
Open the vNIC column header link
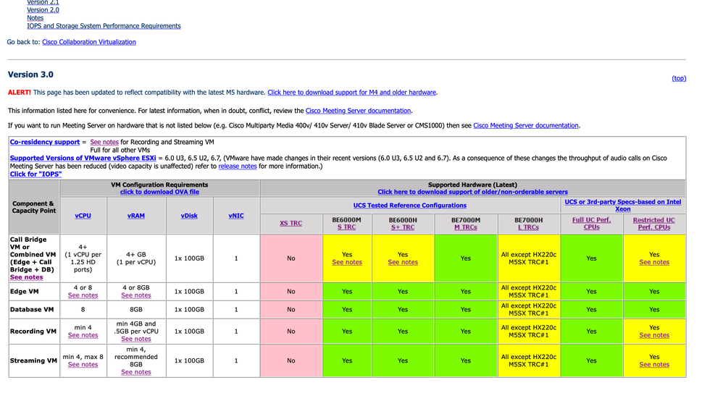[236, 216]
